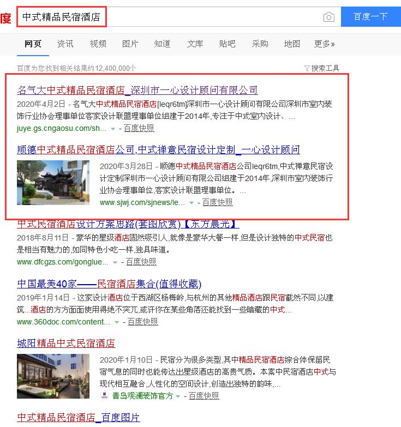The height and width of the screenshot is (427, 401).
Task: Expand the 更多» category menu
Action: 325,44
